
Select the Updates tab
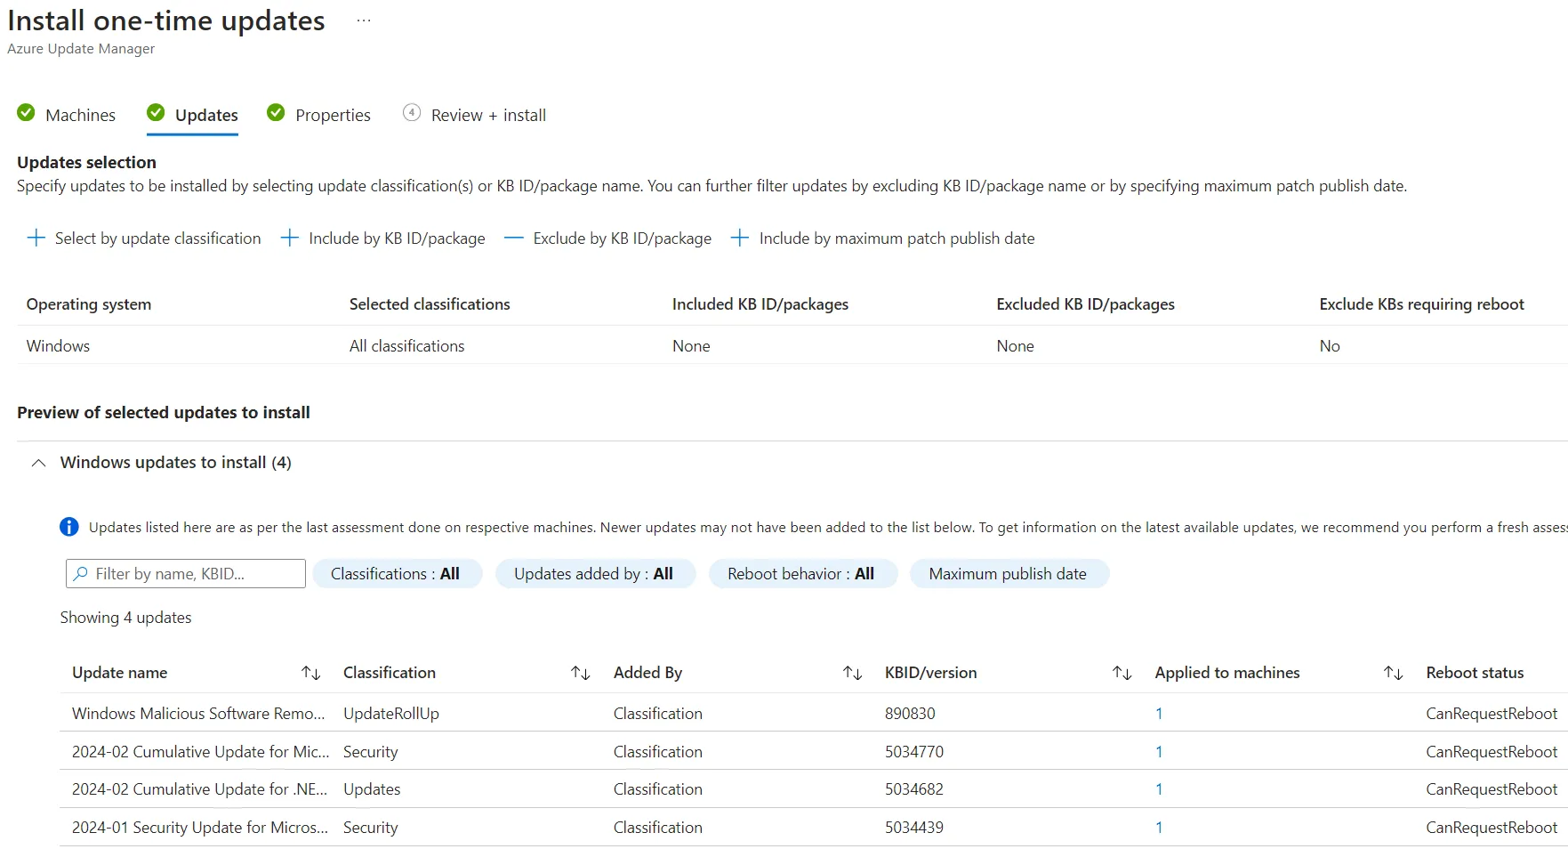click(206, 115)
